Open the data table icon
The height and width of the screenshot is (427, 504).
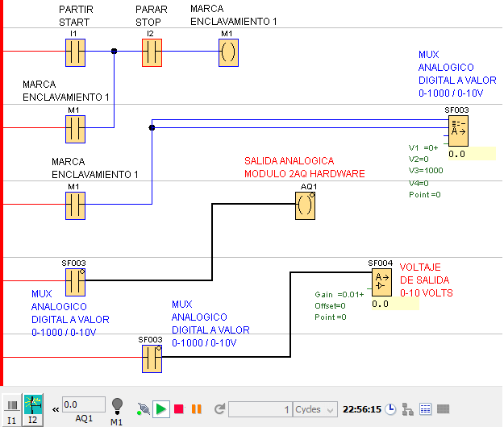tap(425, 409)
